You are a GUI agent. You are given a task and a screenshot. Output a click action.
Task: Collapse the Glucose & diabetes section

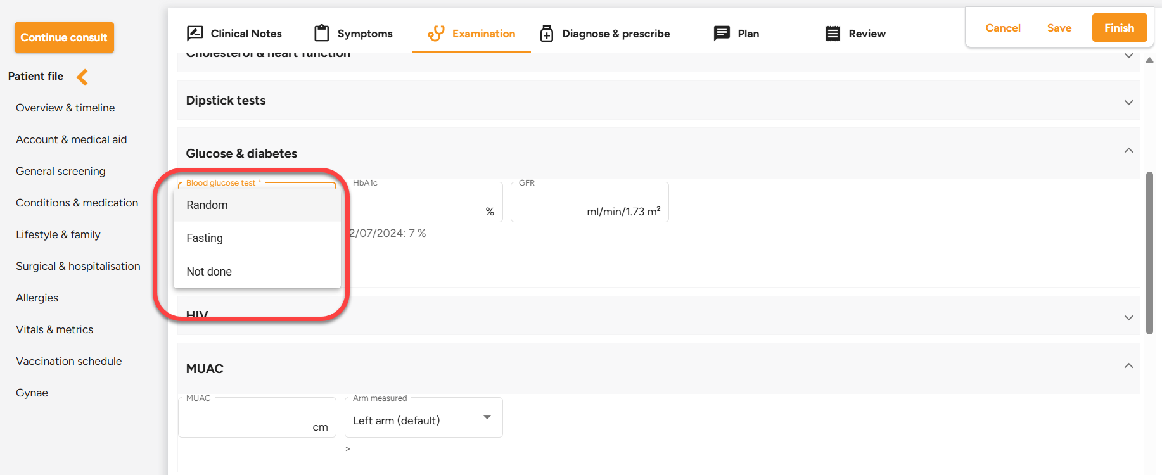pos(1128,151)
